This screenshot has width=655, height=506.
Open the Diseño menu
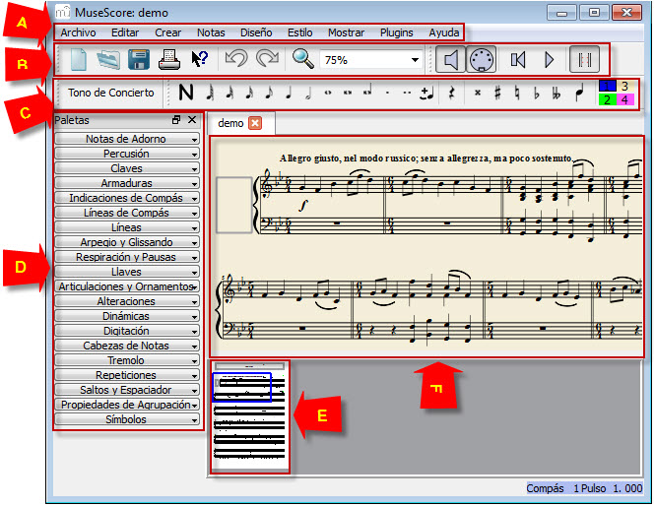256,32
